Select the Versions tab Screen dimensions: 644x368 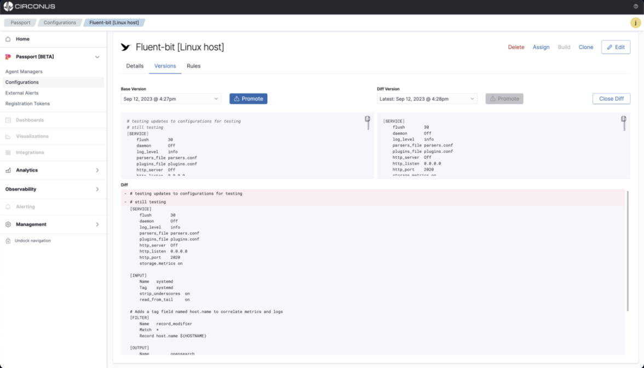coord(165,66)
